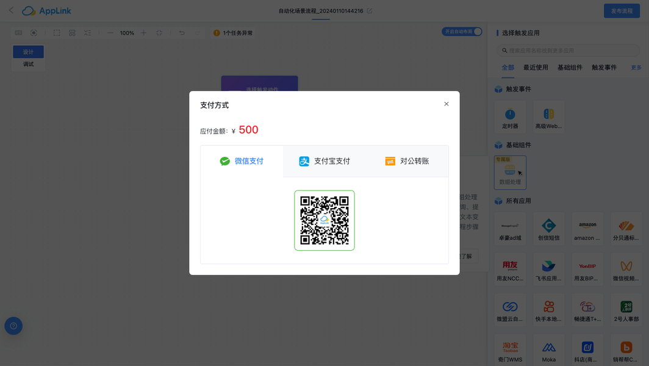Click the back arrow beside AppLink logo
649x366 pixels.
point(11,10)
